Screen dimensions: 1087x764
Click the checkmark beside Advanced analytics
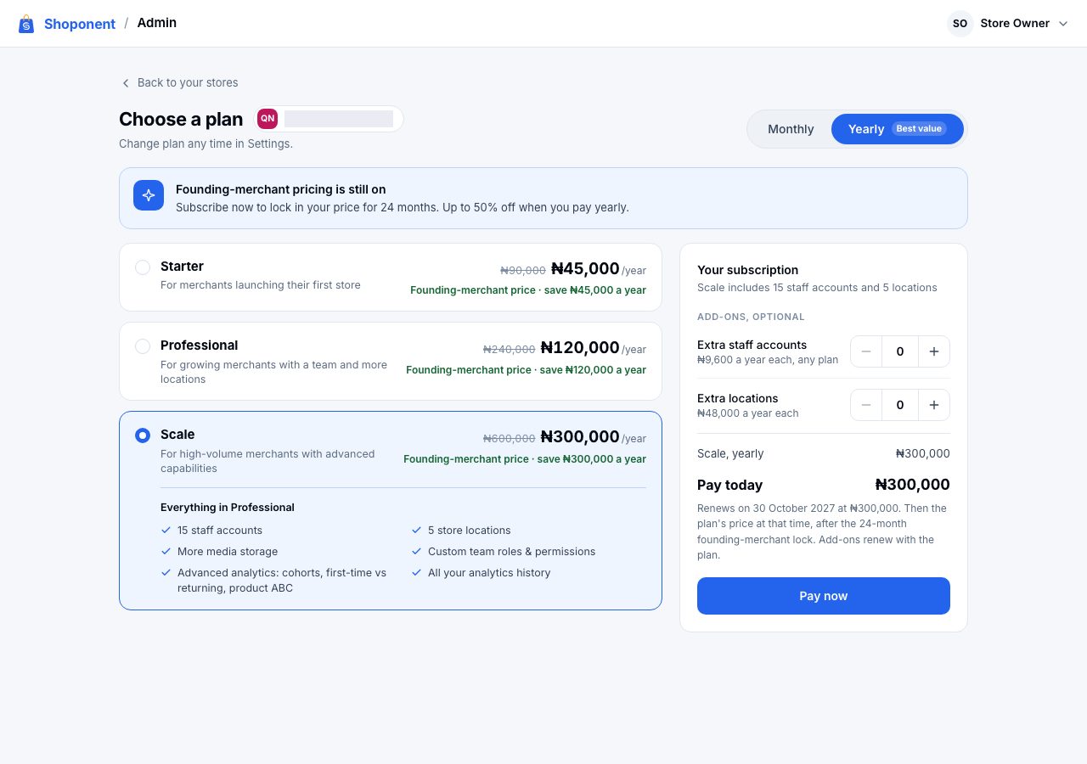166,572
